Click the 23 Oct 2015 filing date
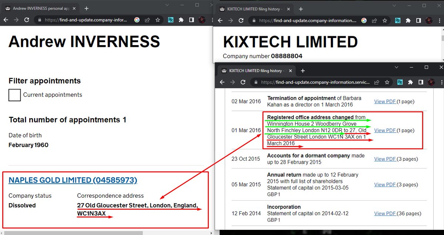The width and height of the screenshot is (444, 235). 246,159
